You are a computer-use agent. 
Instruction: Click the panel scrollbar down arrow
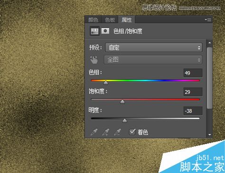pos(210,135)
